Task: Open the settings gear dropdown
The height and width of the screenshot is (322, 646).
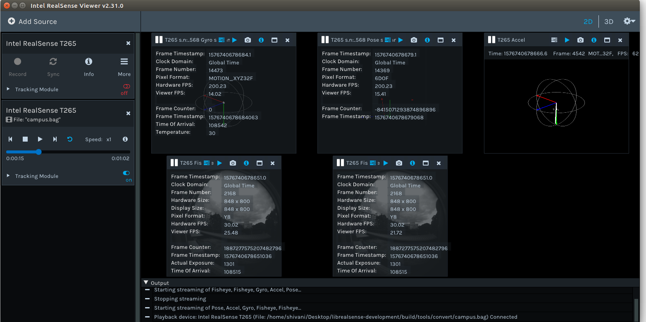Action: coord(628,21)
